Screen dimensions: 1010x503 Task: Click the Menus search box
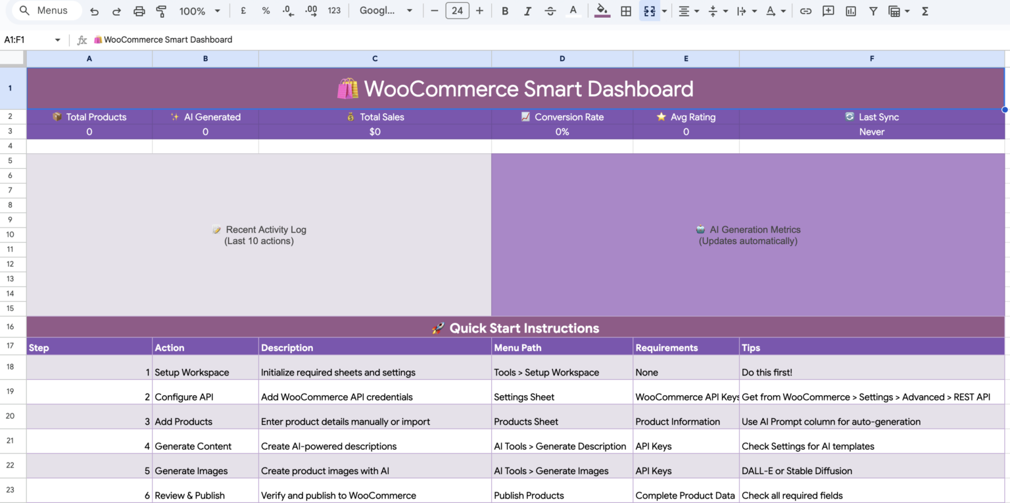click(x=47, y=11)
